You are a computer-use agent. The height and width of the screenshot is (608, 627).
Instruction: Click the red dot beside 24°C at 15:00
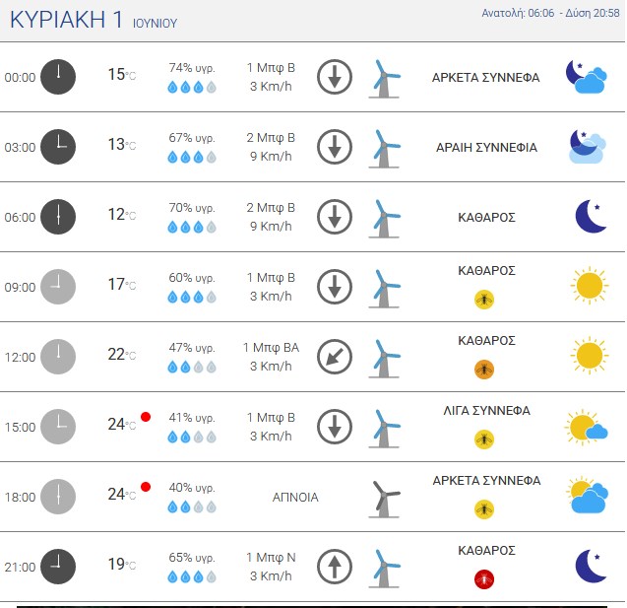tap(146, 417)
